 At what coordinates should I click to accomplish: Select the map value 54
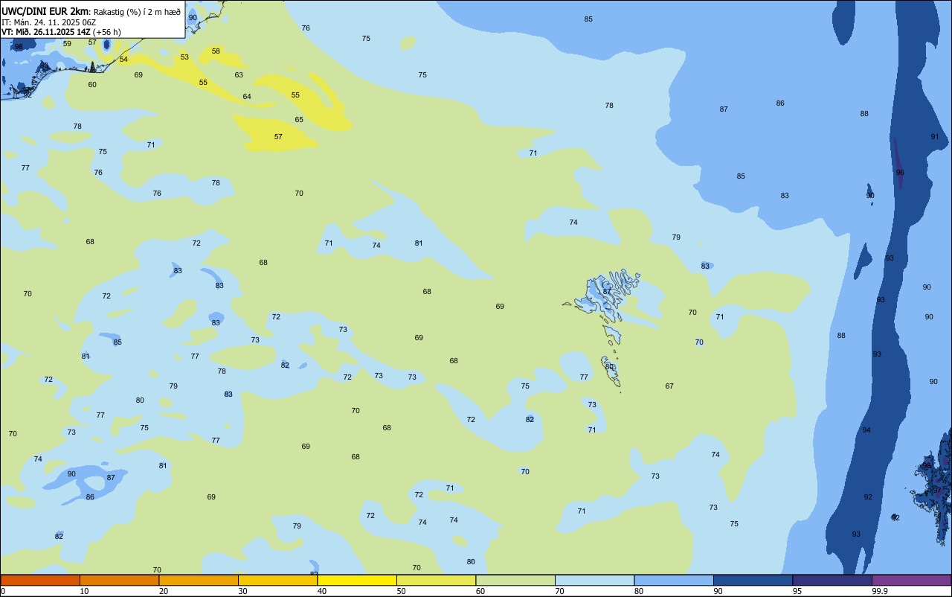[x=123, y=60]
